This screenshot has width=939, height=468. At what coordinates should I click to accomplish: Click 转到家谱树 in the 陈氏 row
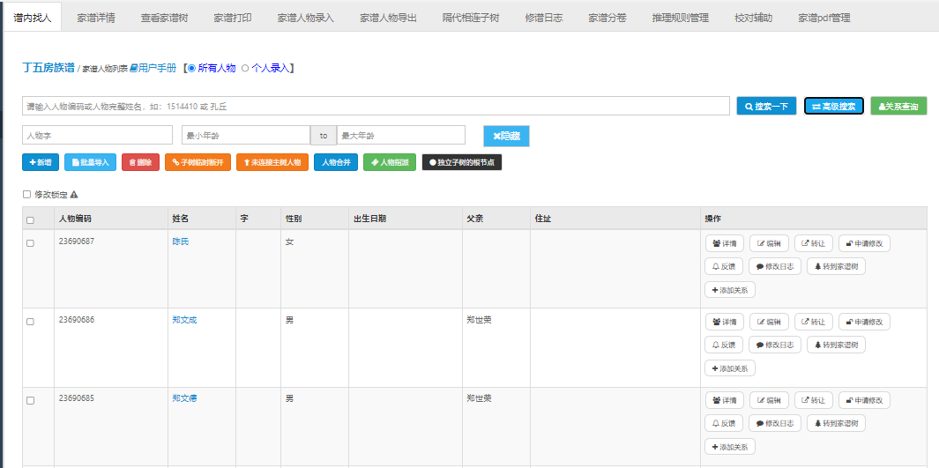point(836,266)
